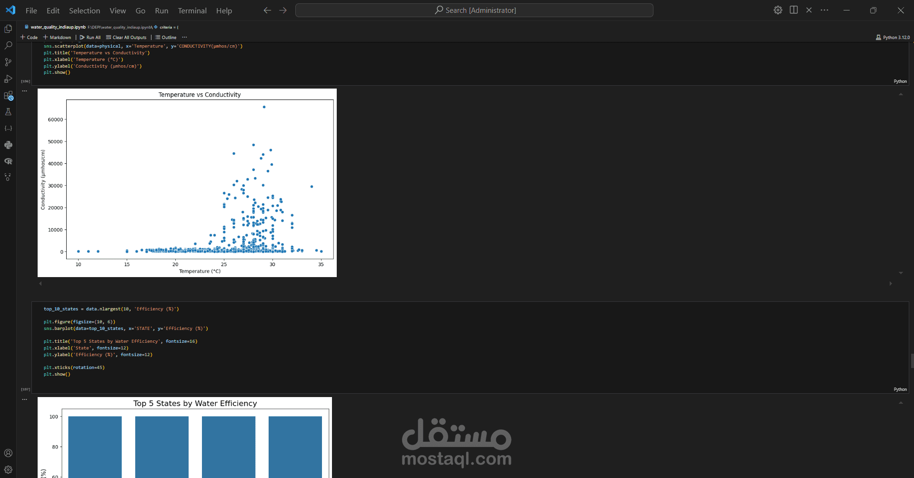Viewport: 914px width, 478px height.
Task: Open notebook settings gear in the title bar
Action: (778, 10)
